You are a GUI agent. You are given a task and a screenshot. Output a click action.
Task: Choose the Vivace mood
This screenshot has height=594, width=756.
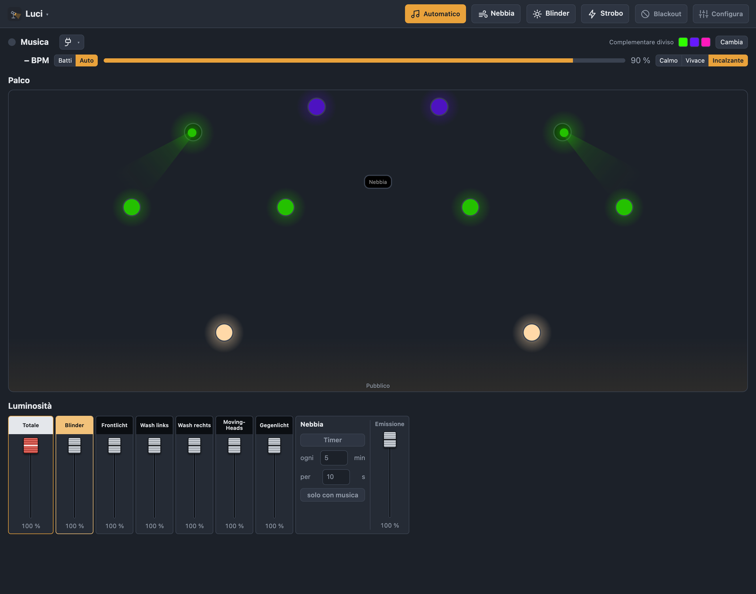[x=695, y=60]
